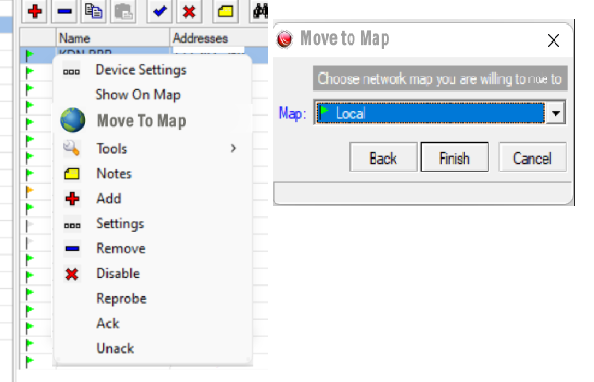This screenshot has height=382, width=594.
Task: Click the red plus icon beside Add entry
Action: tap(72, 198)
